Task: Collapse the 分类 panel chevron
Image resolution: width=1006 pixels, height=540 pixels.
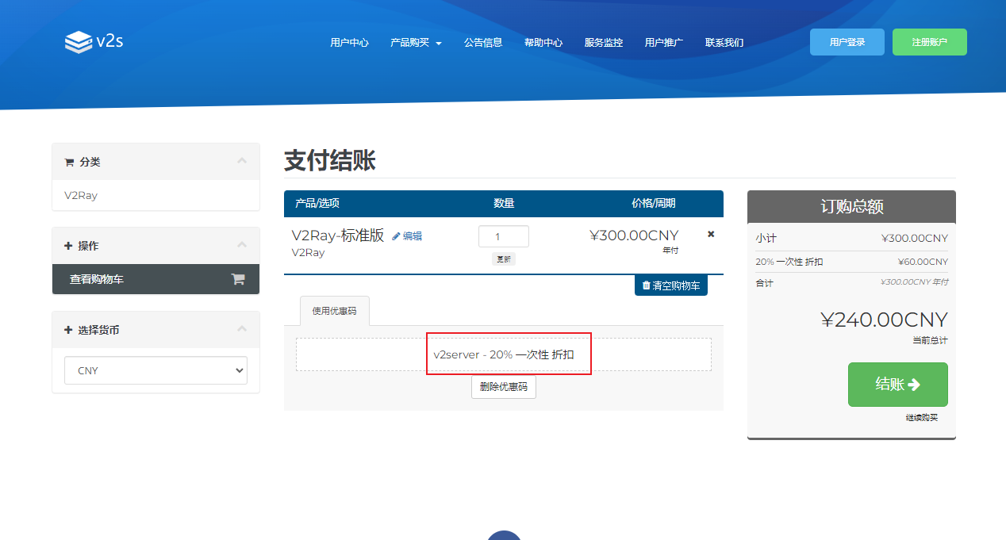Action: 242,162
